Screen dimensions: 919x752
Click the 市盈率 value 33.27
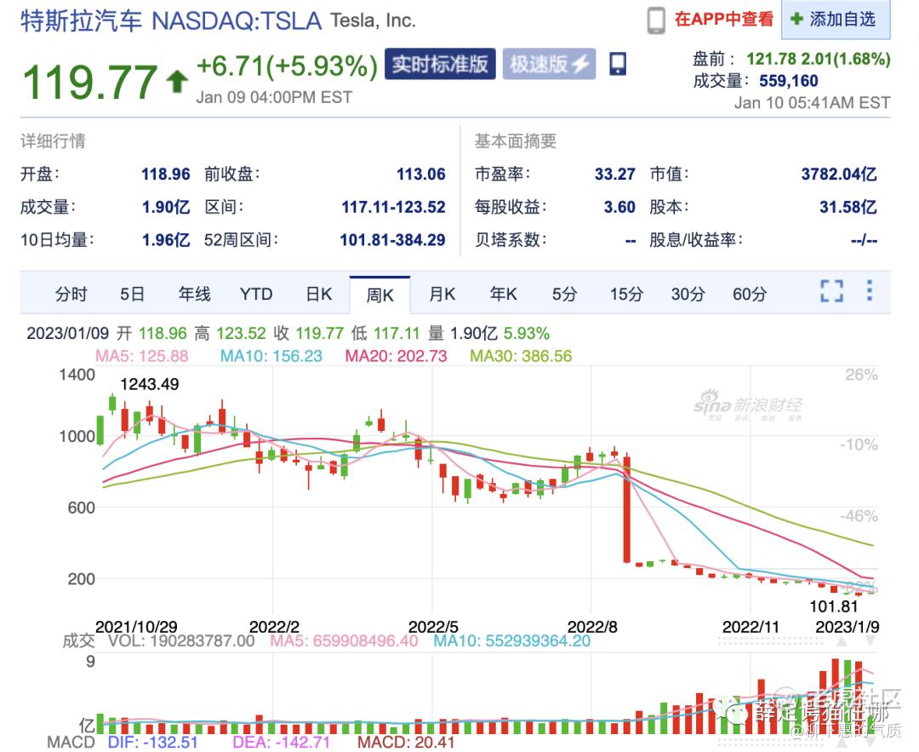tap(615, 175)
